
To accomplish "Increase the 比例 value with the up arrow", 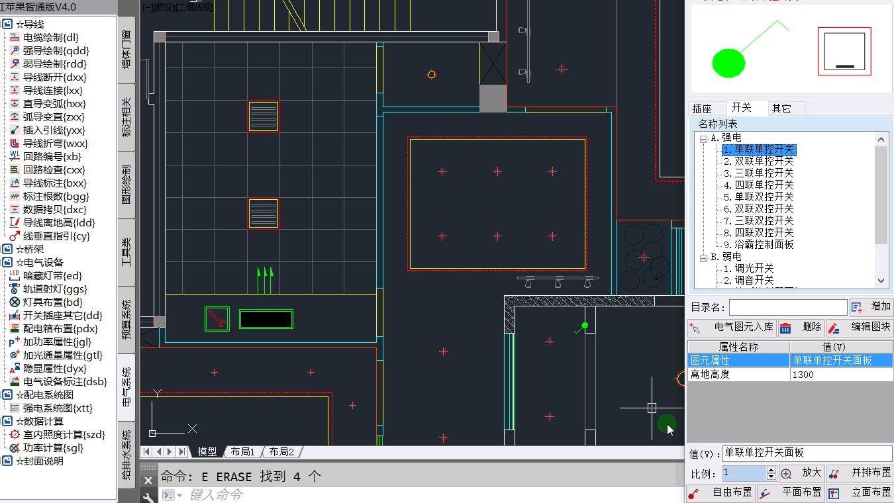I will [x=771, y=470].
